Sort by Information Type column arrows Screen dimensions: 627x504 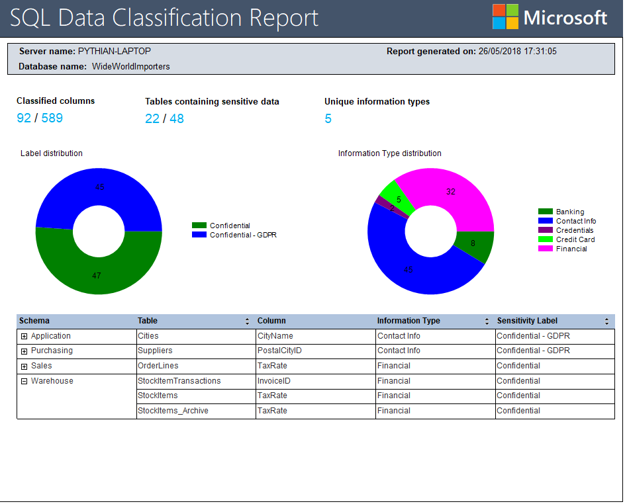tap(487, 321)
